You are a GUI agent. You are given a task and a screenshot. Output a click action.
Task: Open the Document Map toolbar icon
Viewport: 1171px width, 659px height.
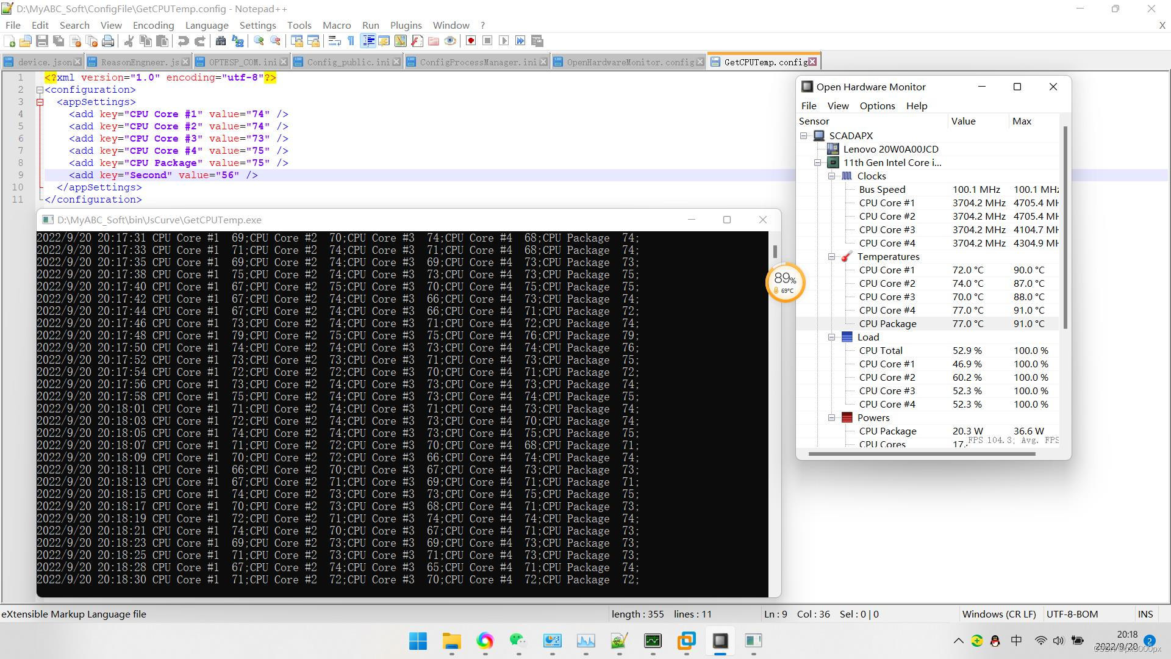pos(401,41)
